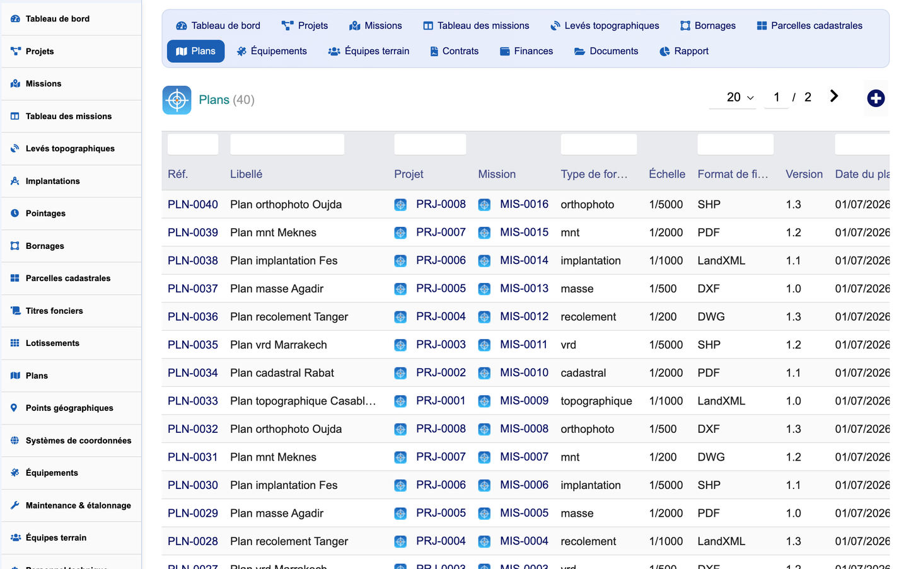Click 'DWG' format in PLN-0031 row
Viewport: 911px width, 569px height.
pos(711,457)
